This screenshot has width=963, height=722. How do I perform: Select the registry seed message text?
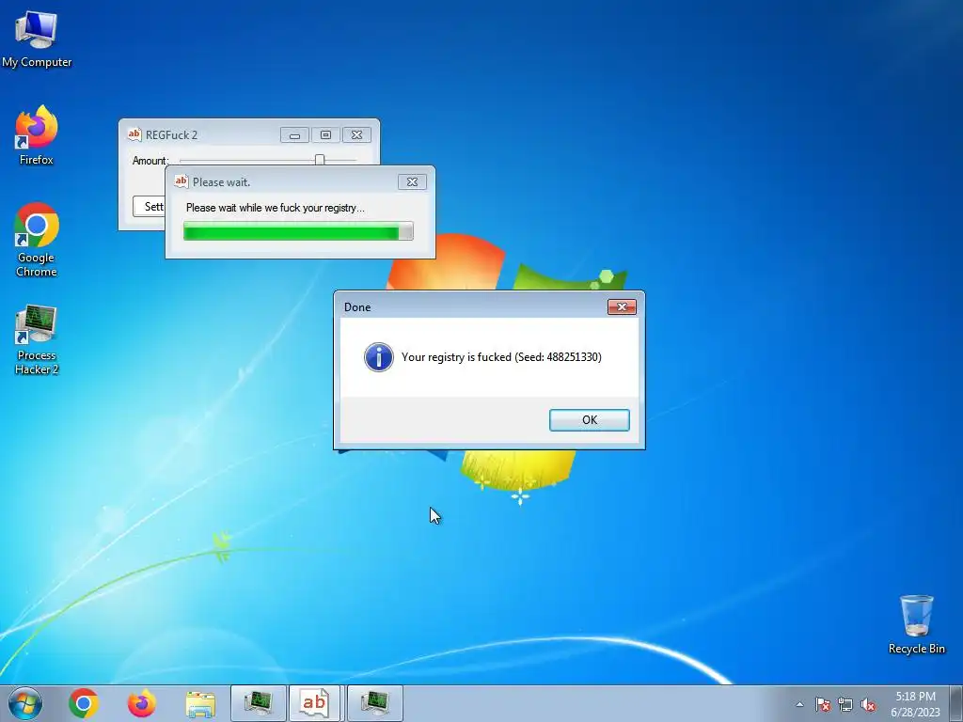(x=501, y=356)
